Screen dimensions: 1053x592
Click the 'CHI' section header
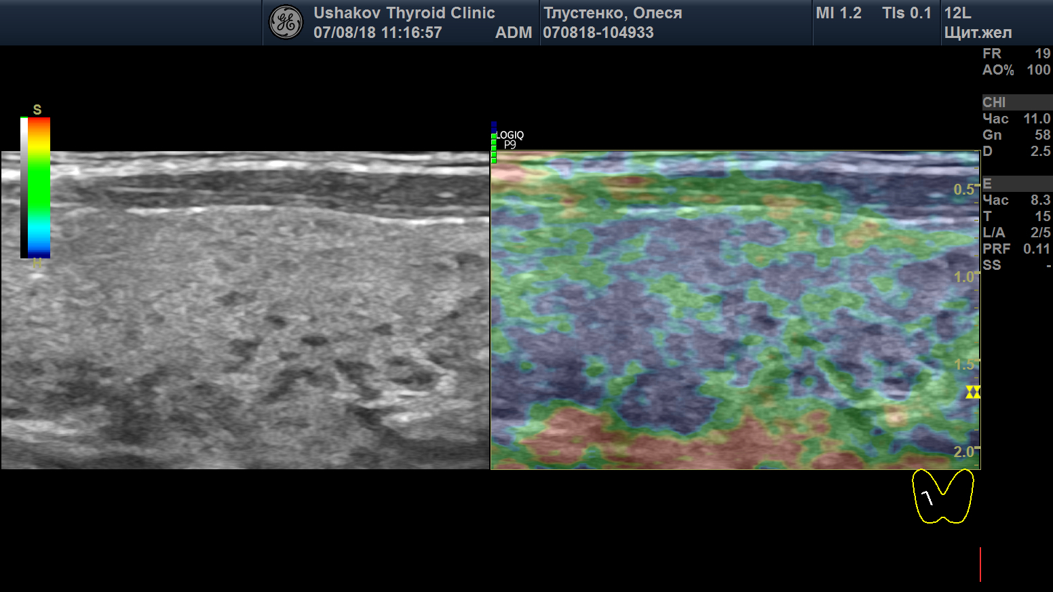[1017, 102]
